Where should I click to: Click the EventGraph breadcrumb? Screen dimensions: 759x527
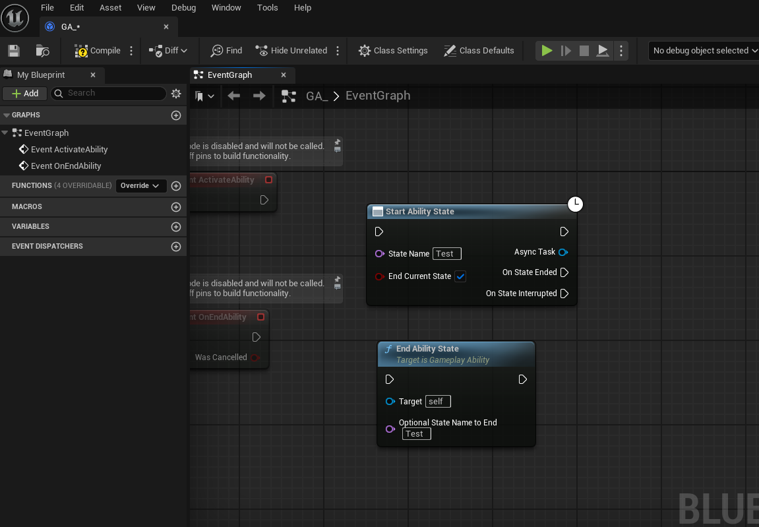click(x=378, y=96)
